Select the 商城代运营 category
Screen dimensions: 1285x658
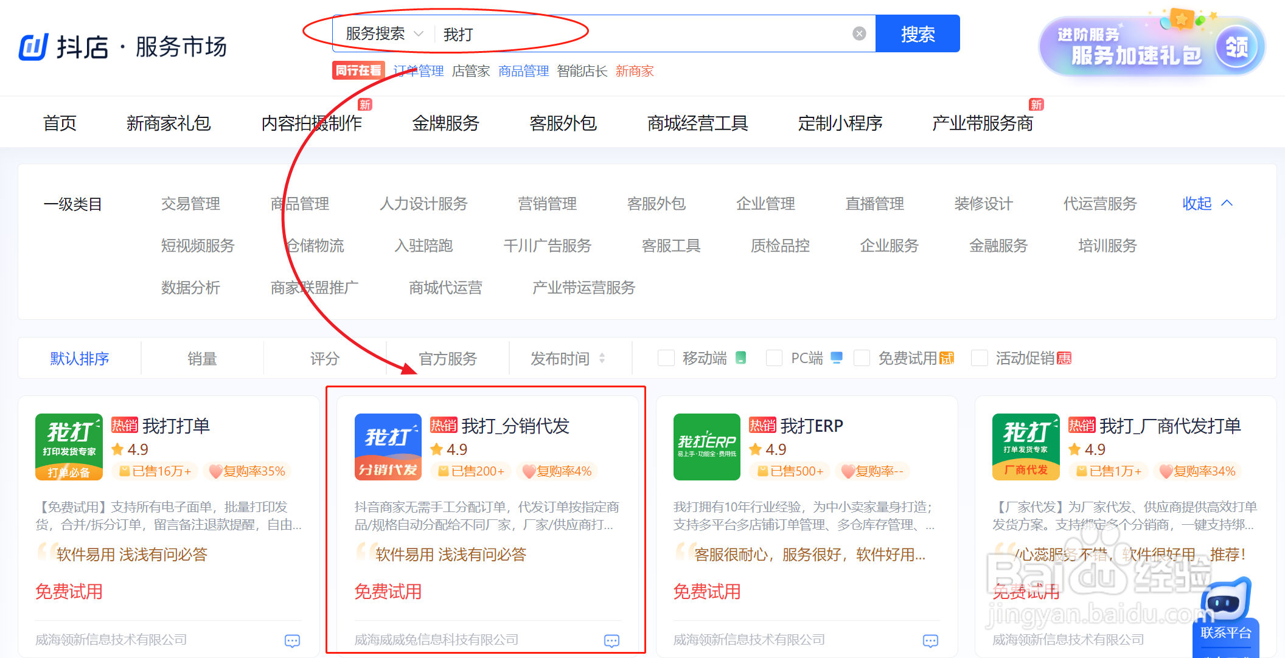[445, 288]
